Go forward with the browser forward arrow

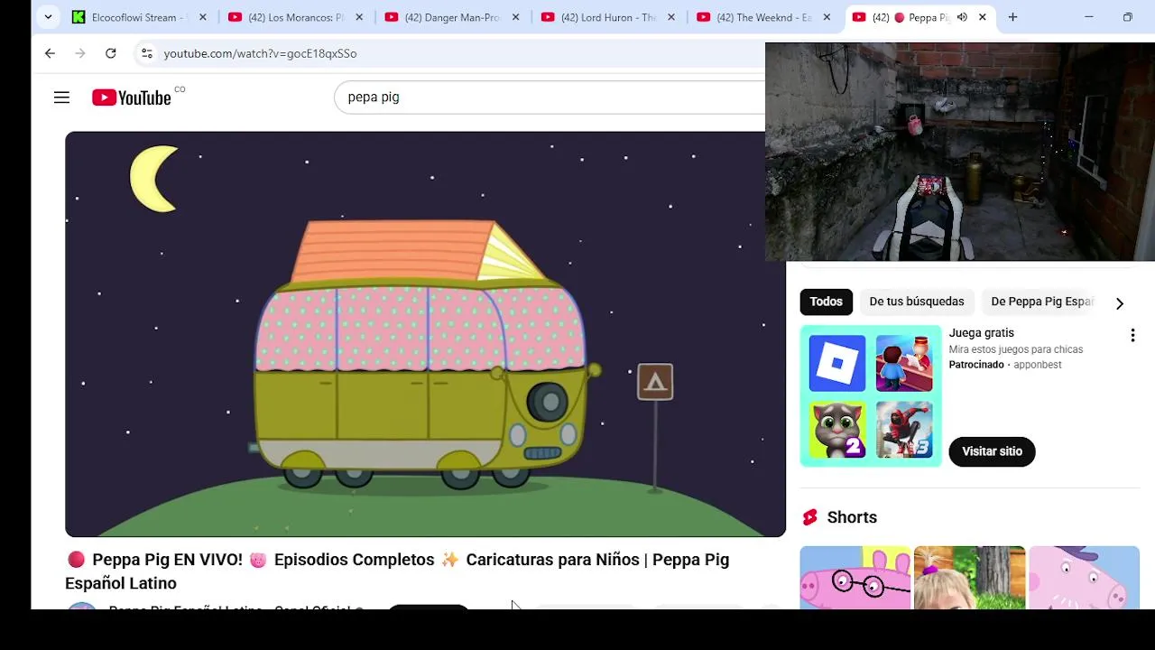(80, 53)
